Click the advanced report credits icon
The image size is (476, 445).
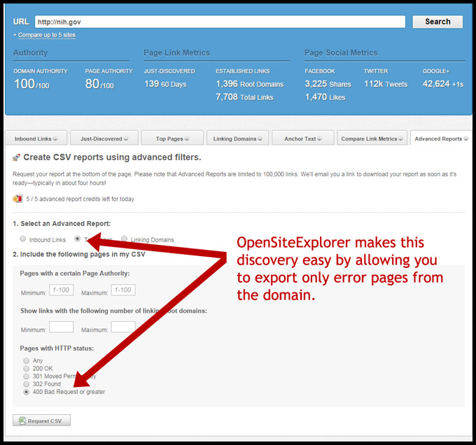(17, 199)
